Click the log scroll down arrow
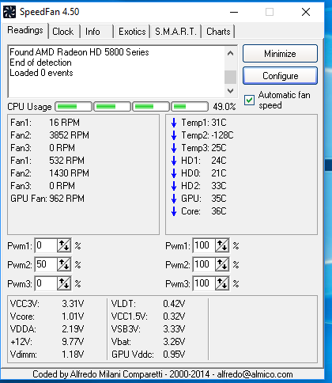The image size is (332, 383). tap(230, 91)
